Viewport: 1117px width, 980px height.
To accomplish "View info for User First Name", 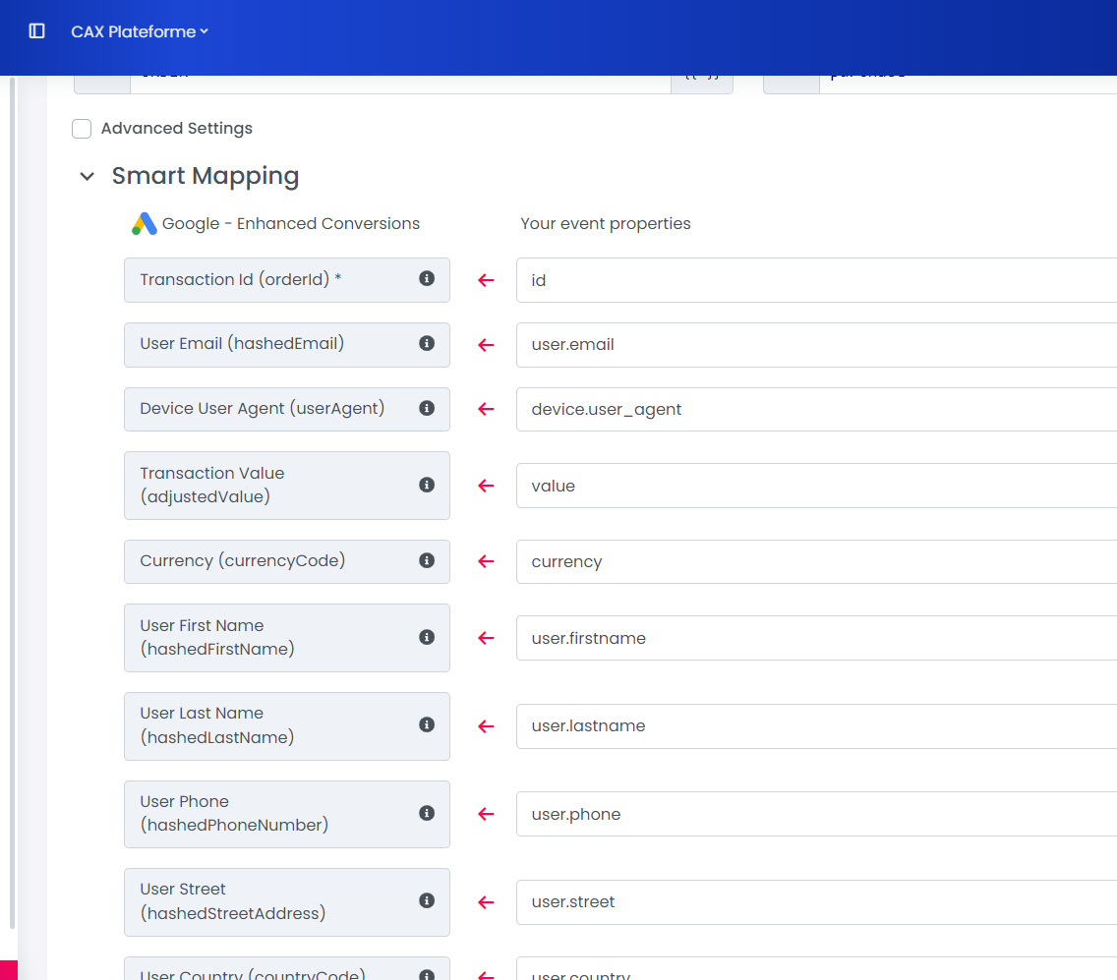I will click(x=427, y=637).
